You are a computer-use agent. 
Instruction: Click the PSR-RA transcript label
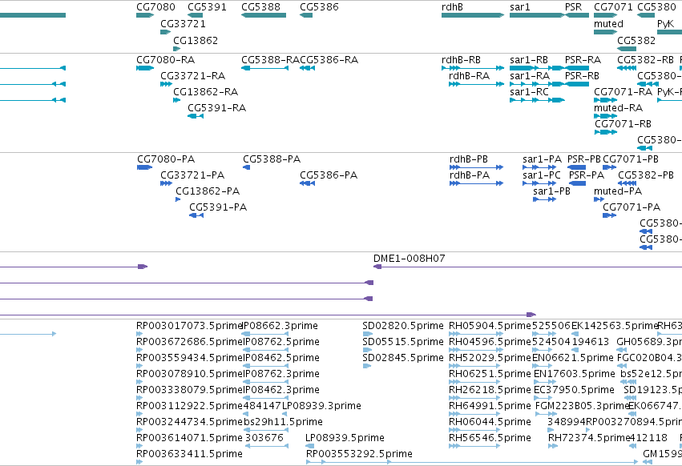pyautogui.click(x=583, y=60)
